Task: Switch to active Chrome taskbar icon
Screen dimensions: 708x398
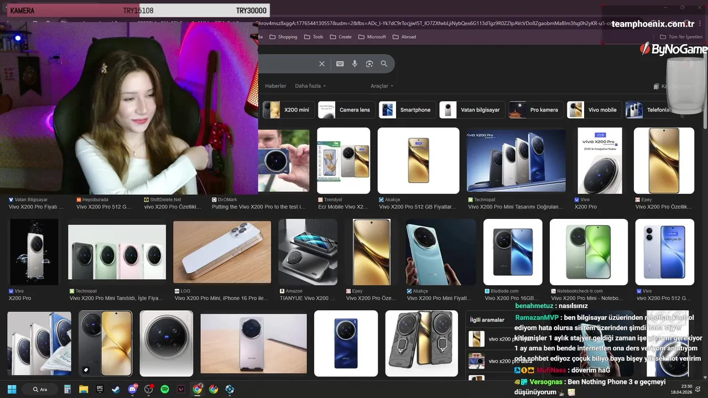Action: point(197,389)
